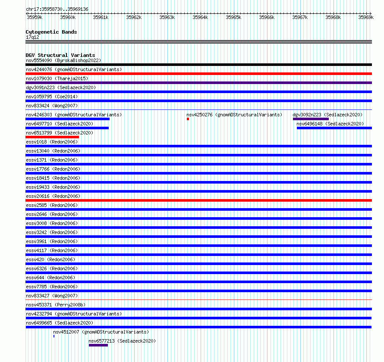384x362 pixels.
Task: Select essv3961 (Redon2006) label
Action: pyautogui.click(x=52, y=241)
